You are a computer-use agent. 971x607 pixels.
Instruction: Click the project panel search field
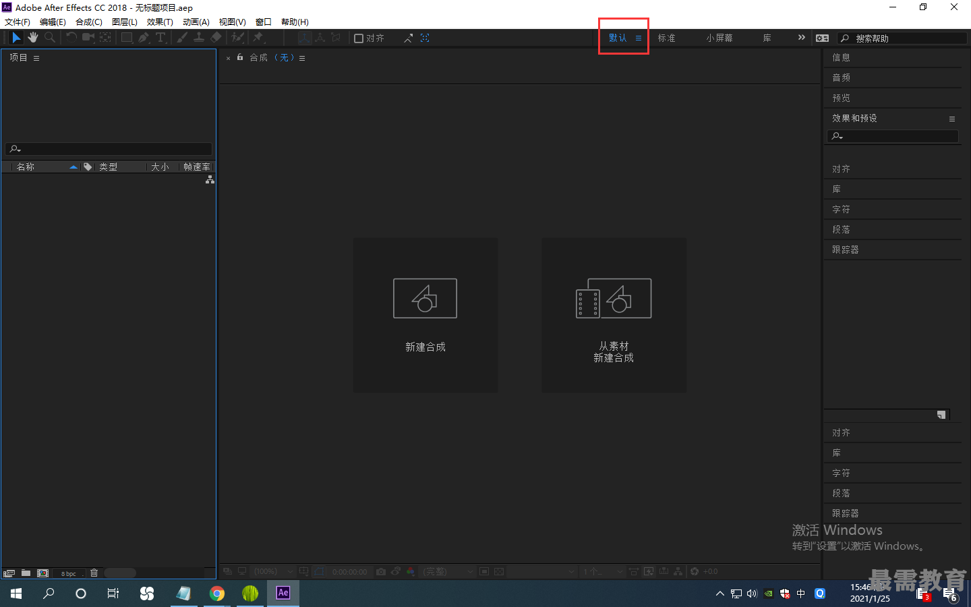tap(109, 149)
